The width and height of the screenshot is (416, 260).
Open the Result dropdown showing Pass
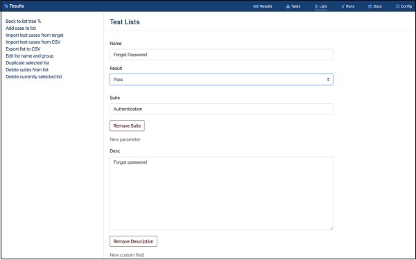coord(221,80)
